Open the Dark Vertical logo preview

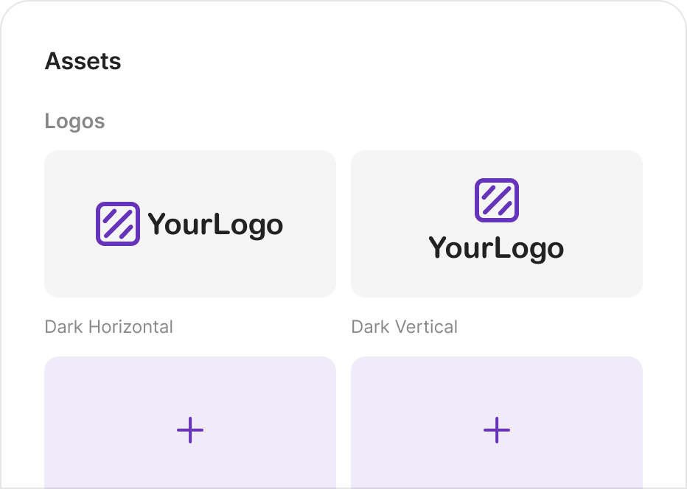pos(496,223)
